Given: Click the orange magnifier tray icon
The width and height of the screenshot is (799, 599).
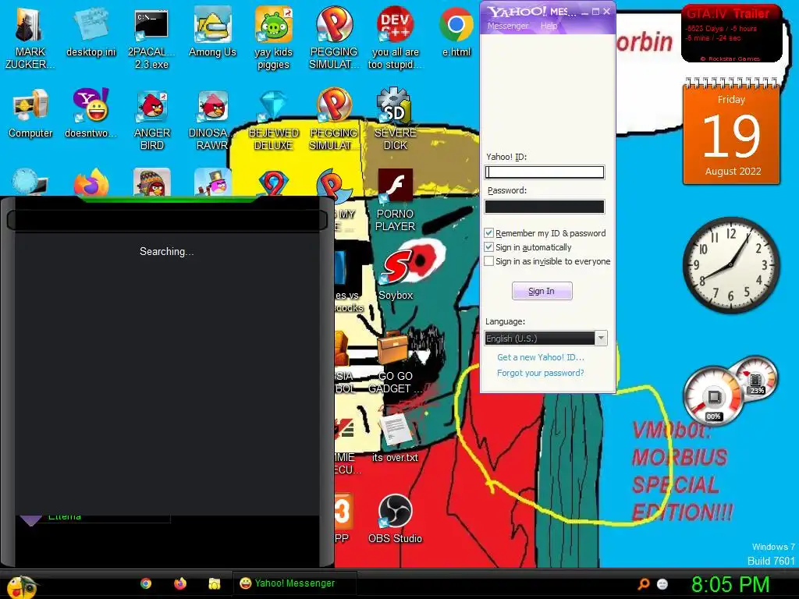Looking at the screenshot, I should click(x=644, y=583).
